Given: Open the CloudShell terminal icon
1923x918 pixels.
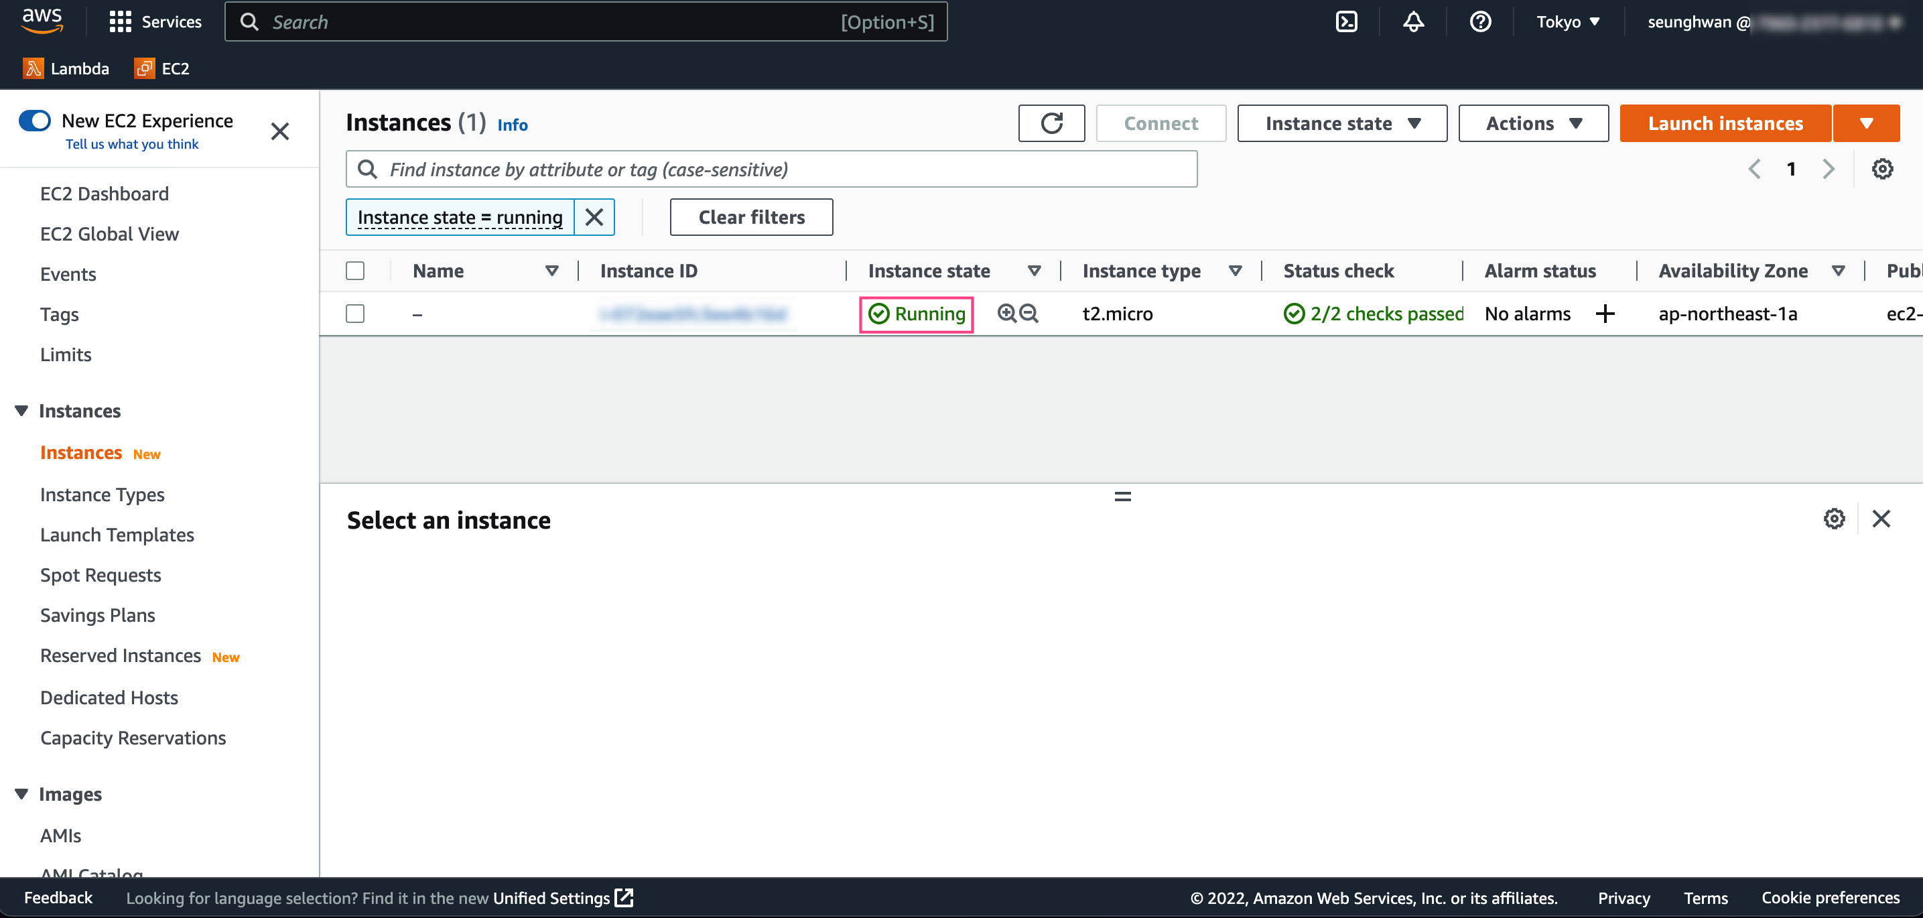Looking at the screenshot, I should click(1346, 21).
